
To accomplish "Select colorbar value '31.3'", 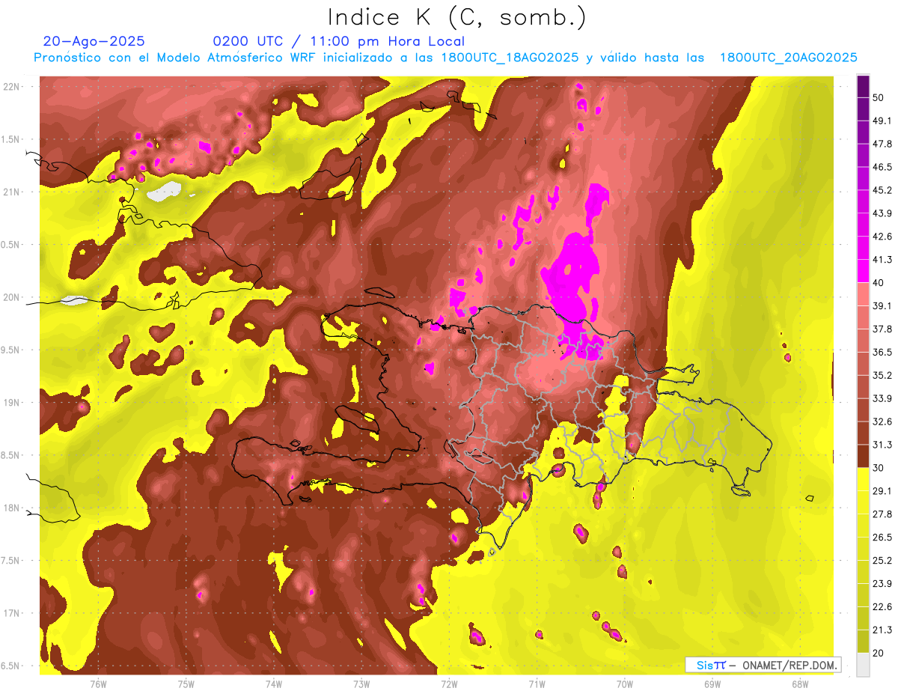I will [x=882, y=445].
